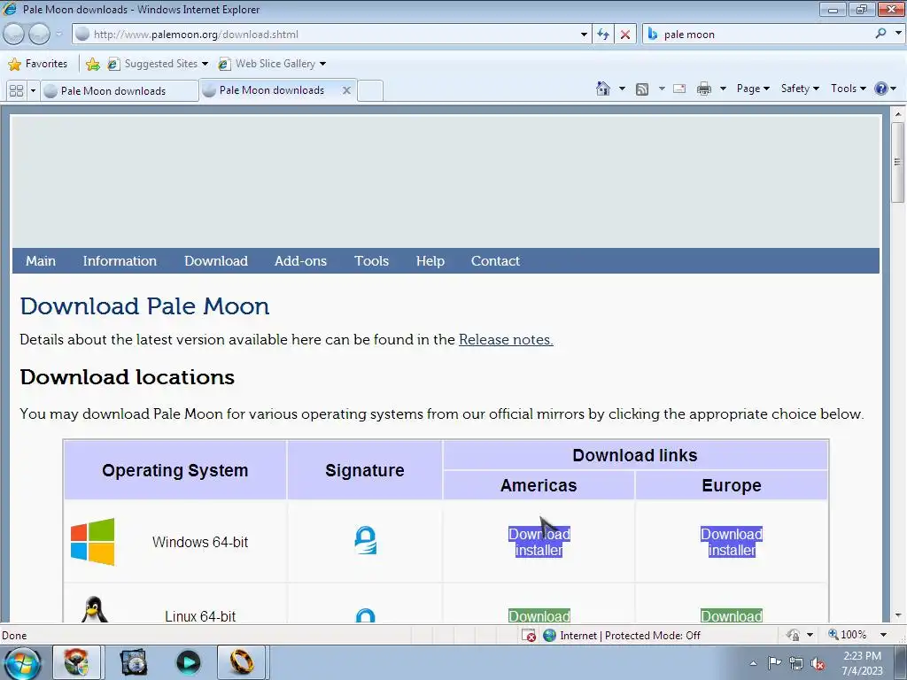
Task: Switch to first Pale Moon downloads tab
Action: pyautogui.click(x=120, y=91)
